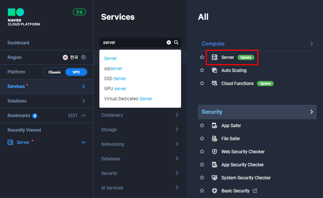323x198 pixels.
Task: Bookmark Web Security Checker with its star
Action: pyautogui.click(x=202, y=151)
